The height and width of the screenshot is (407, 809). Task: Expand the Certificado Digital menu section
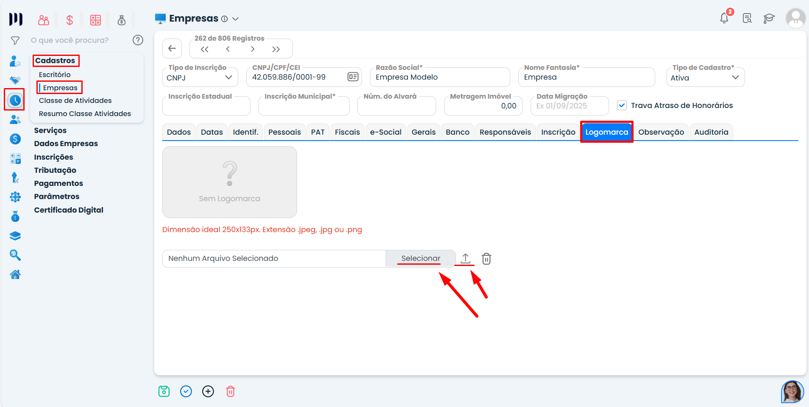pyautogui.click(x=69, y=210)
